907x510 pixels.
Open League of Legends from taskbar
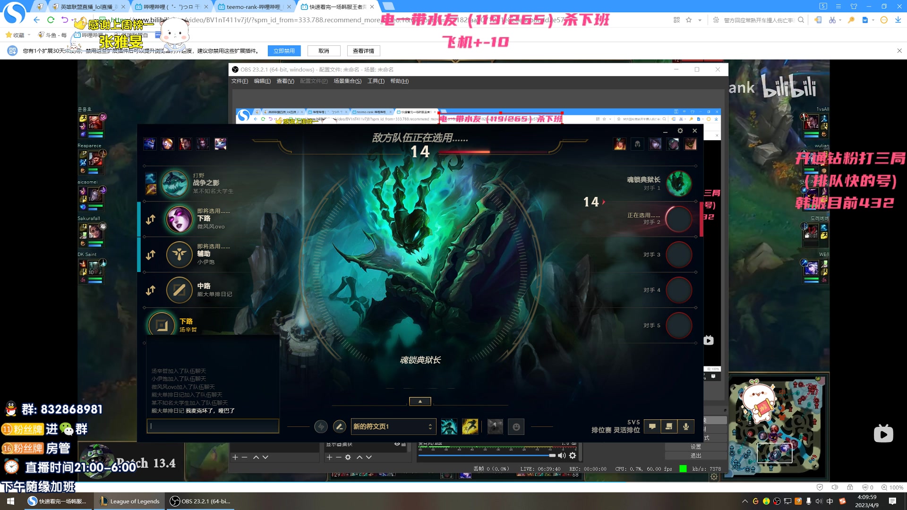tap(130, 501)
